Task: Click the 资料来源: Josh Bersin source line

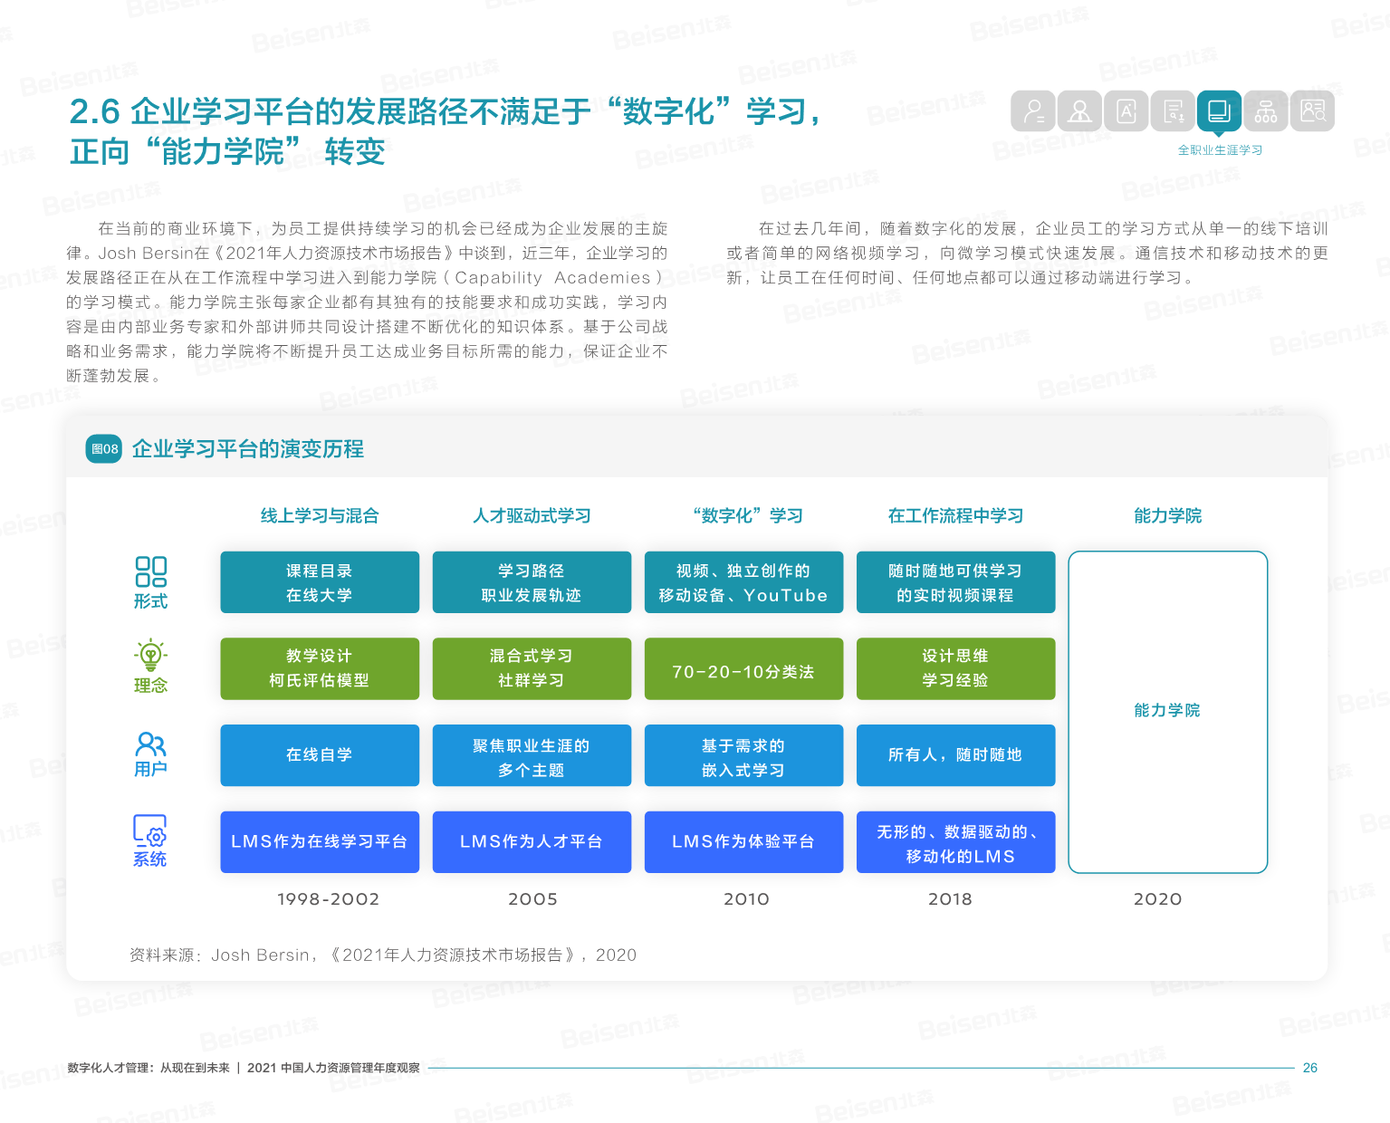Action: [x=382, y=955]
